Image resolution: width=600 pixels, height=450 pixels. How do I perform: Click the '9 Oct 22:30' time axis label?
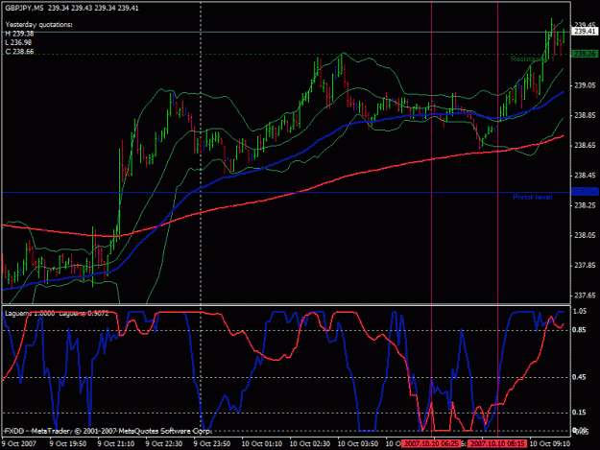click(x=164, y=443)
